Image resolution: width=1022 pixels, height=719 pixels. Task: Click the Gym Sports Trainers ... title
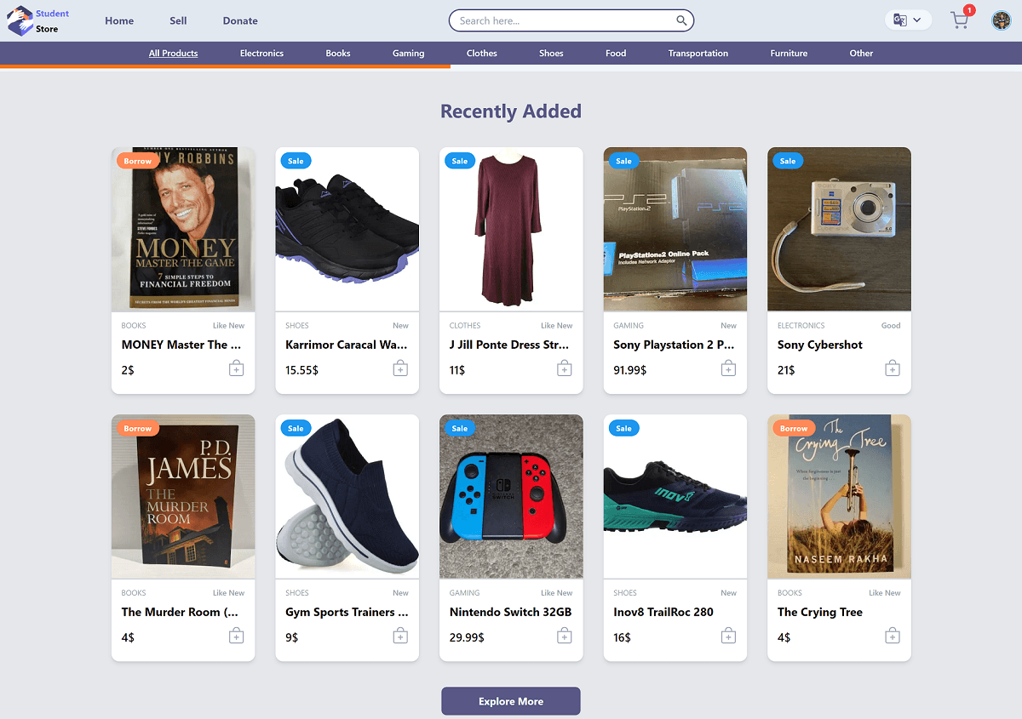[x=347, y=612]
